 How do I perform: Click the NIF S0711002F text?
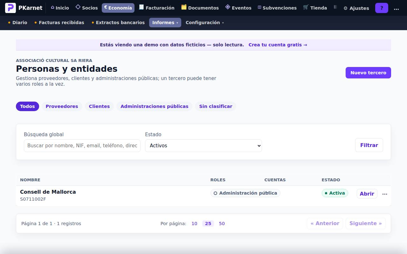33,199
